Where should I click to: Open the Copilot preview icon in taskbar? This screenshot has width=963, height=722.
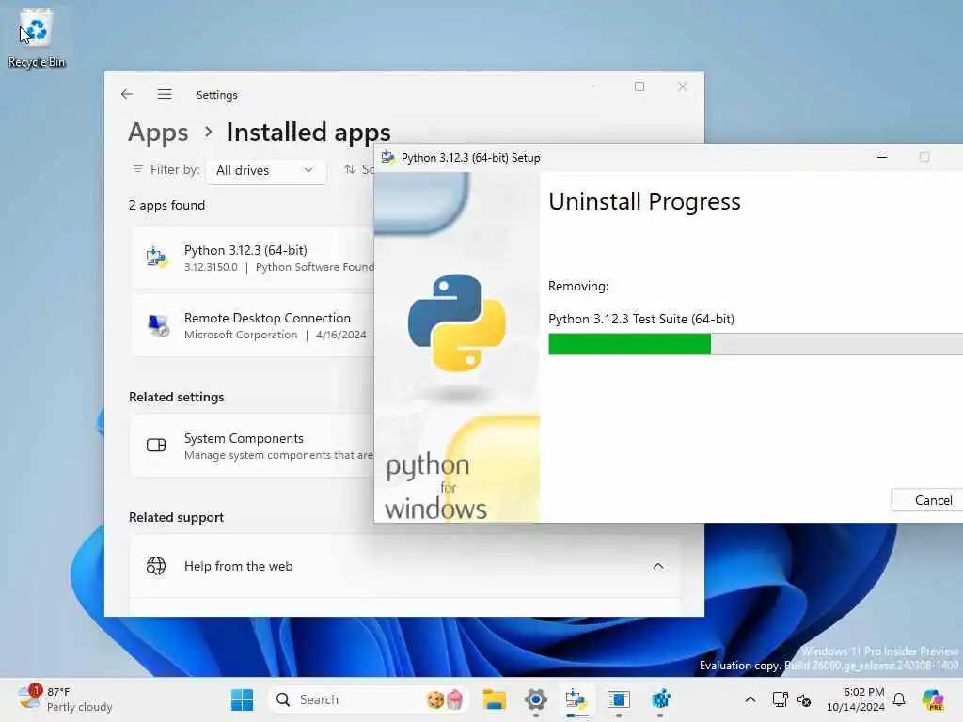tap(932, 699)
